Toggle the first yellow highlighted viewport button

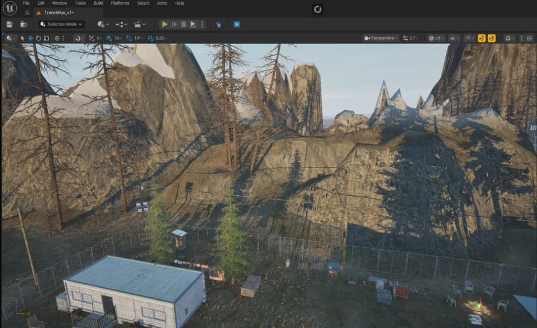[x=481, y=38]
